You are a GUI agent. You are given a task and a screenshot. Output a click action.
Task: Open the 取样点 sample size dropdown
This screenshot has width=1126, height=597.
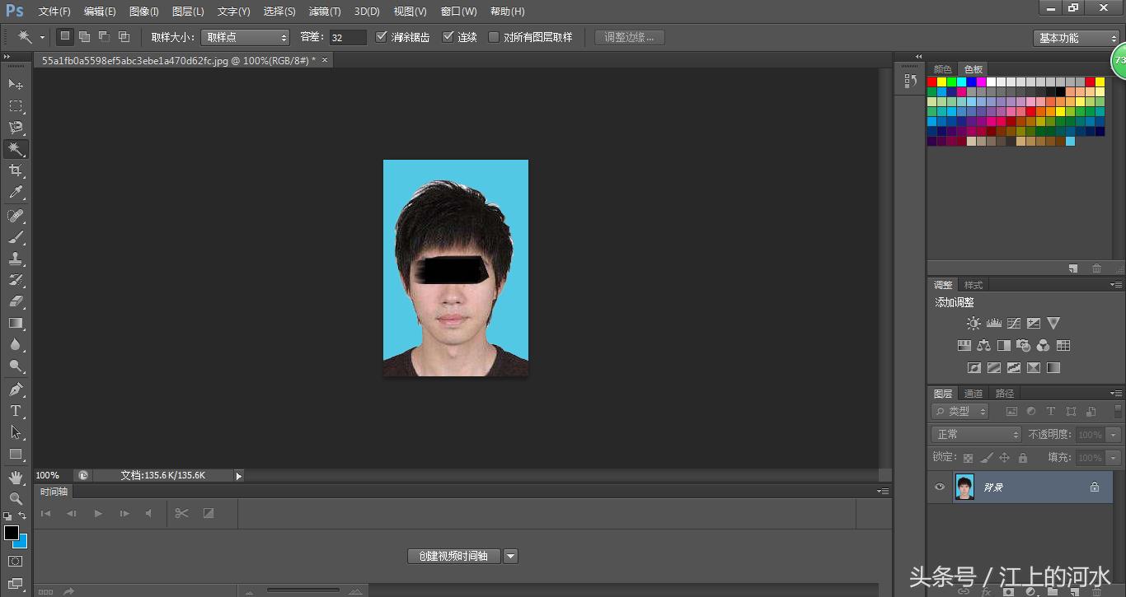[245, 36]
